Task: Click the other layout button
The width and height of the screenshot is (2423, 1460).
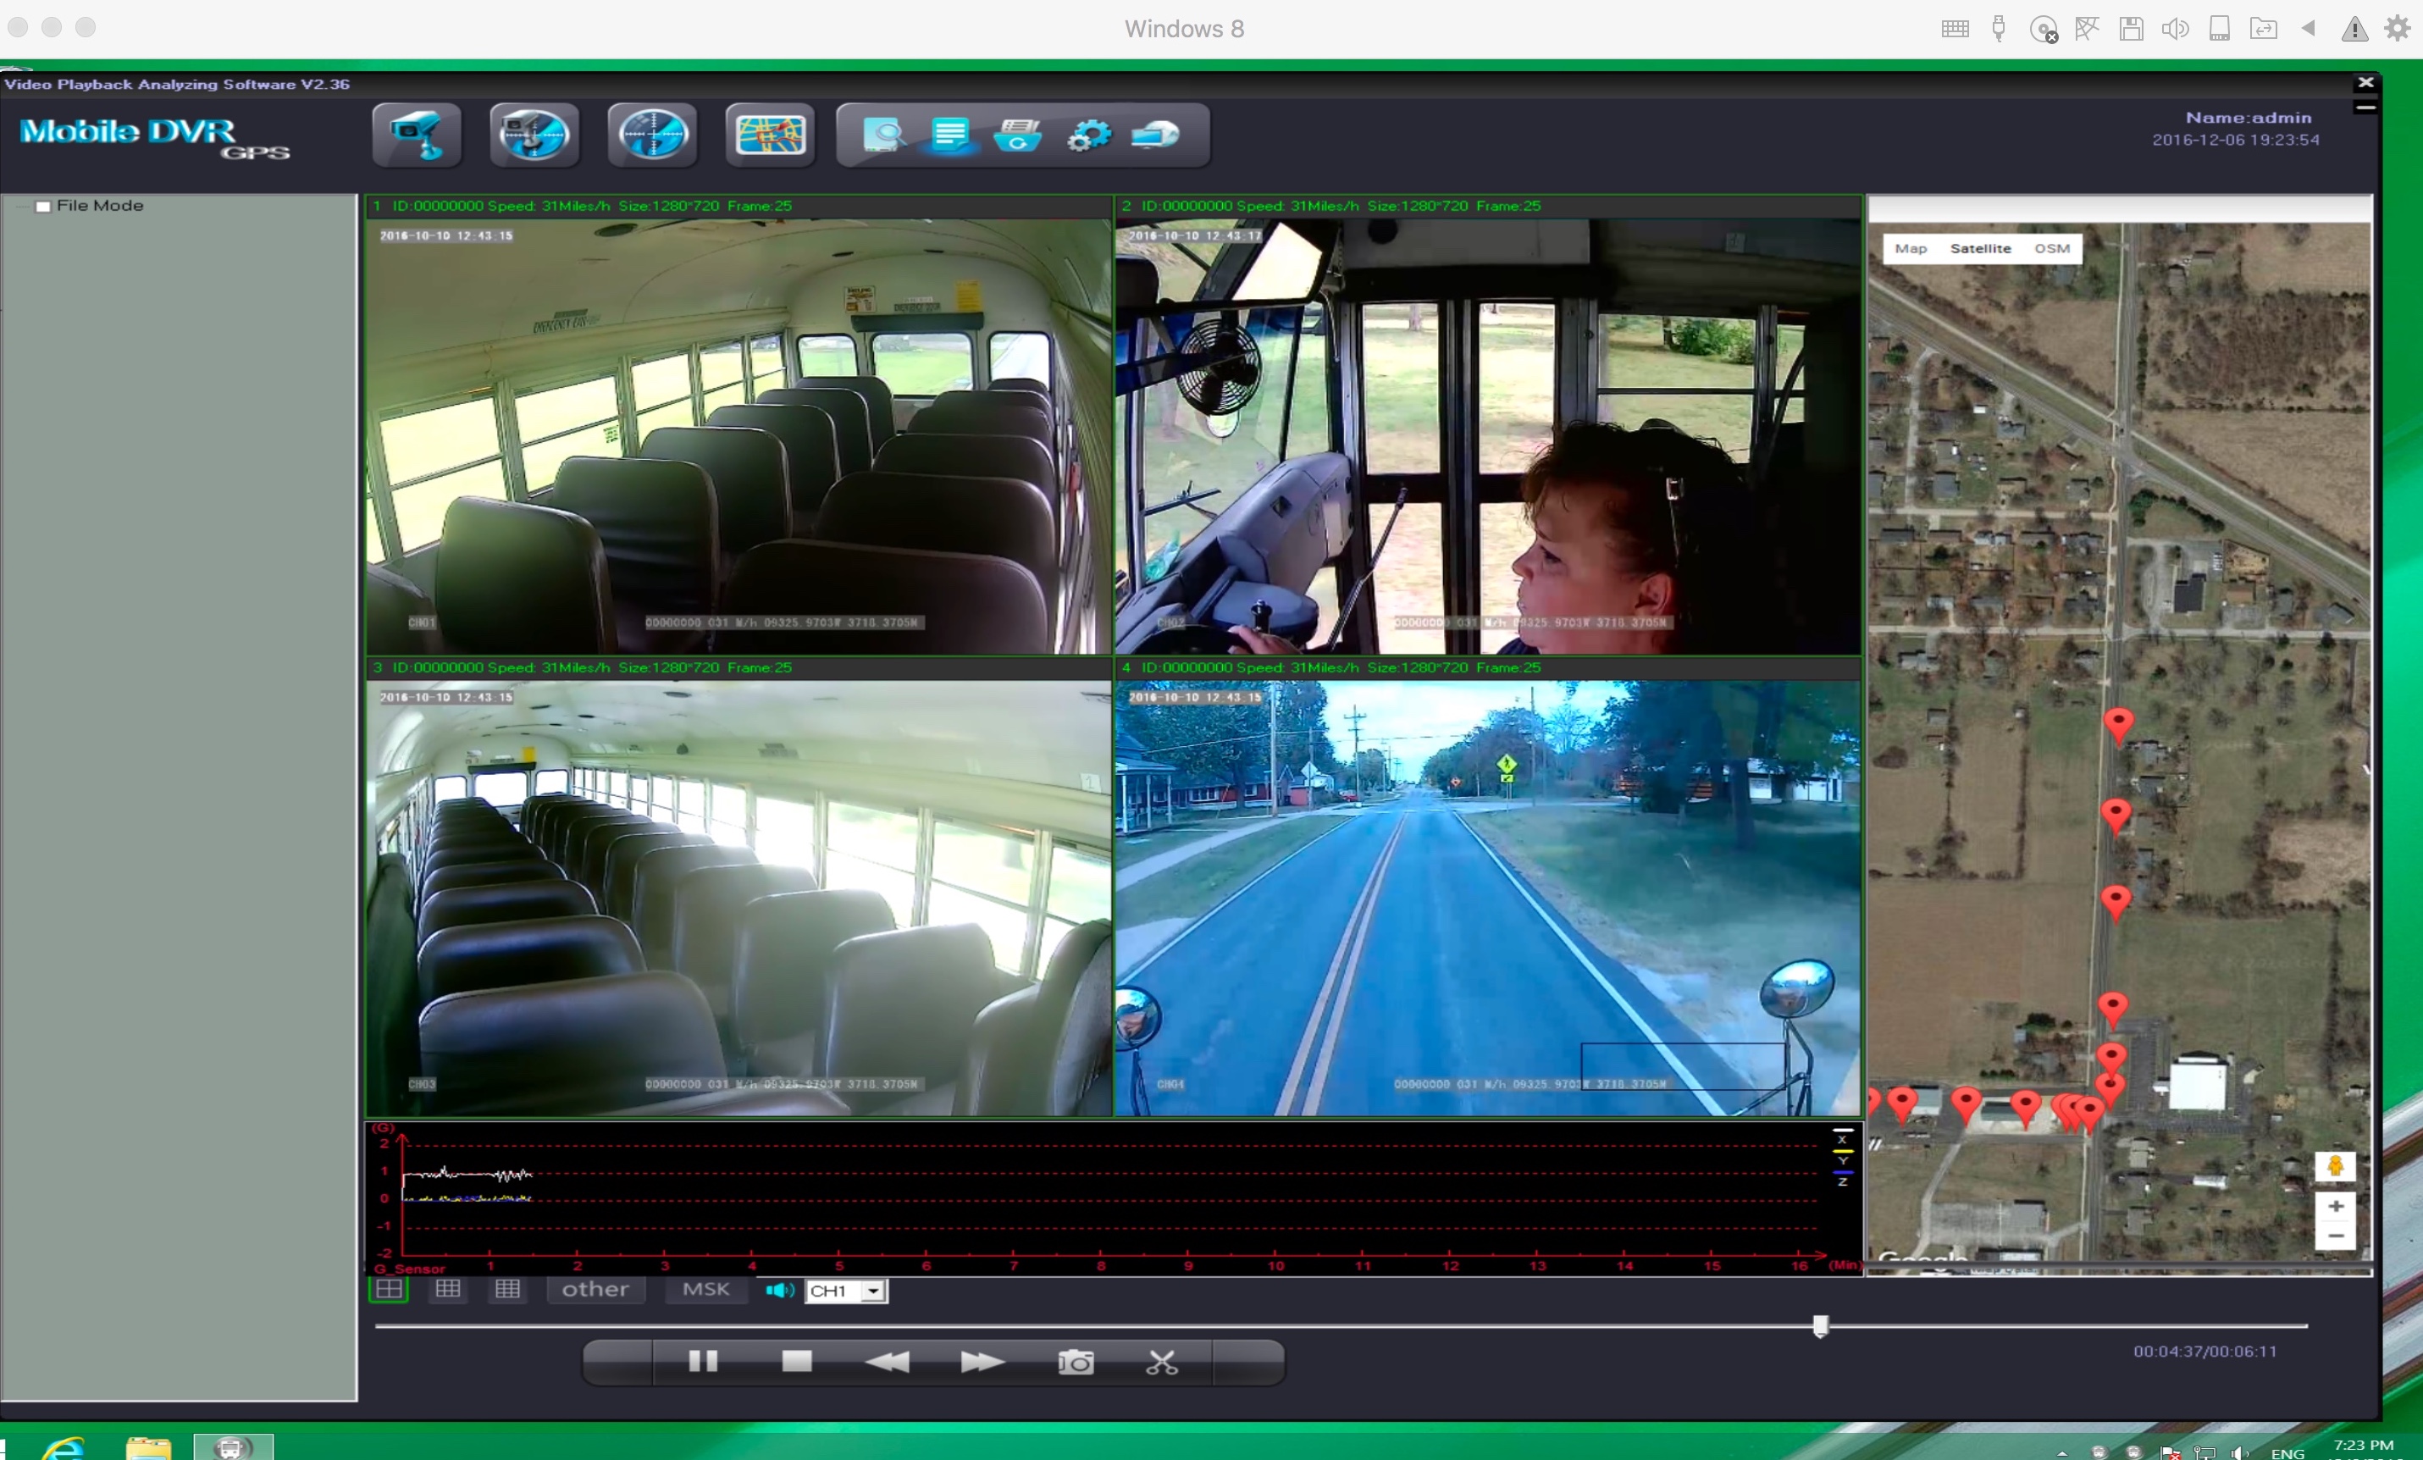Action: [595, 1289]
